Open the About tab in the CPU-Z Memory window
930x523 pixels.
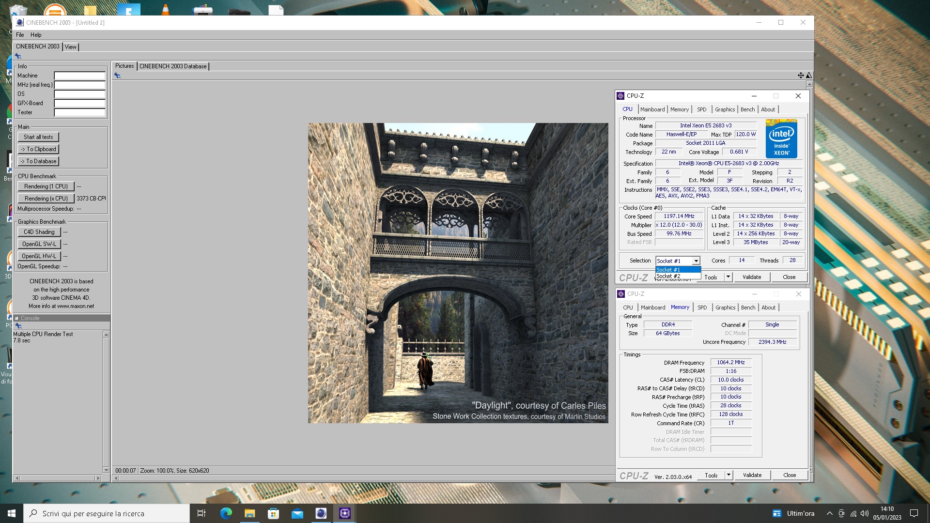(769, 308)
